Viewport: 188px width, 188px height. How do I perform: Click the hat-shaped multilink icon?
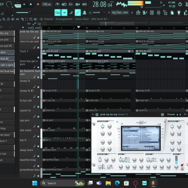(x=84, y=13)
